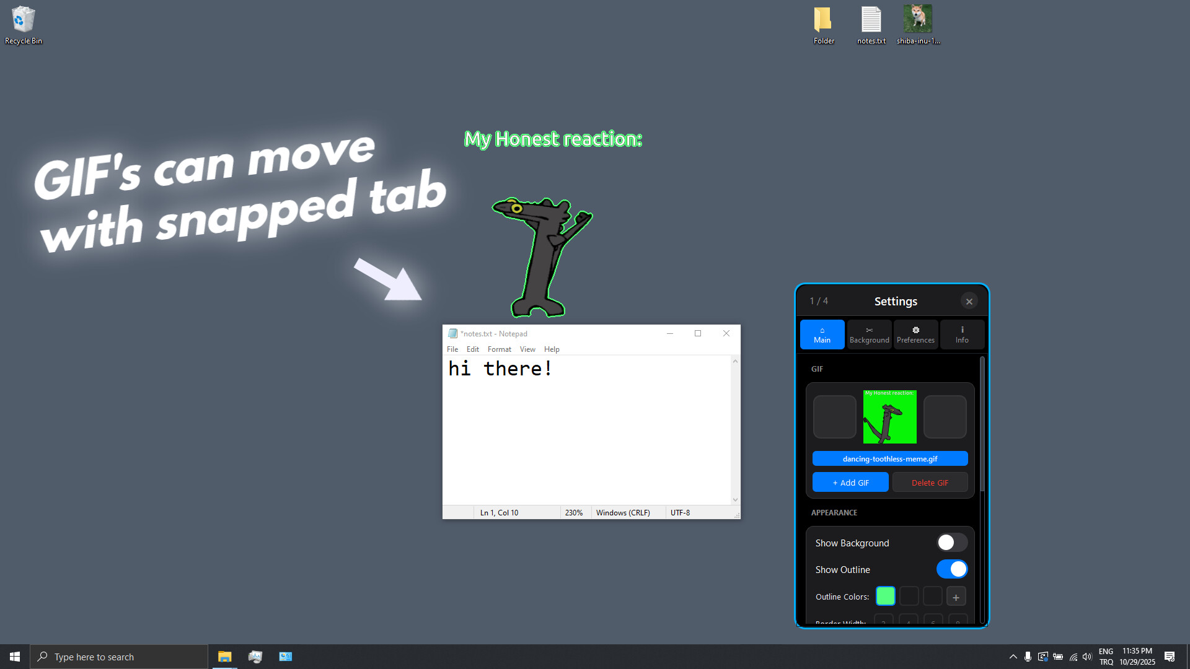Click the Windows Start button

(x=14, y=656)
